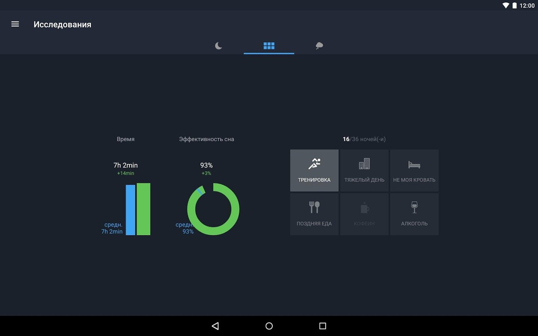Click the Исследования page title

(62, 25)
